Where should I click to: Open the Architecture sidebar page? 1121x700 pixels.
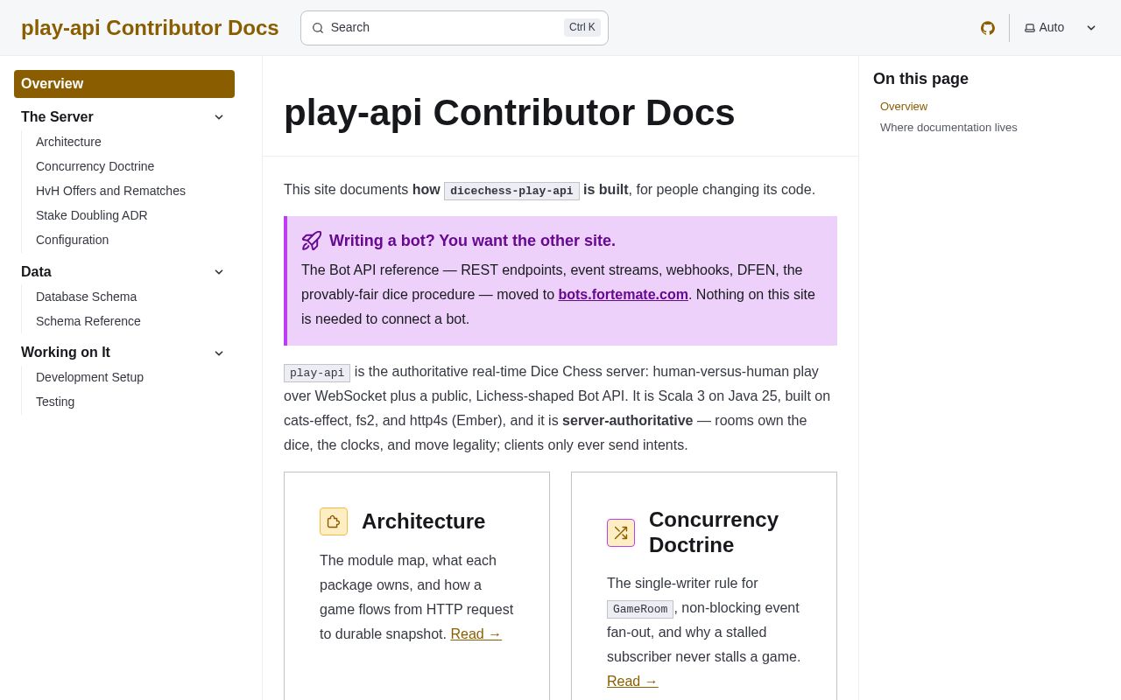click(x=68, y=142)
